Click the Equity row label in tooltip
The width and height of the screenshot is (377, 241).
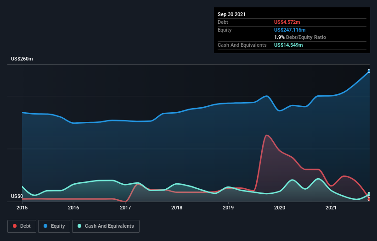[x=225, y=30]
